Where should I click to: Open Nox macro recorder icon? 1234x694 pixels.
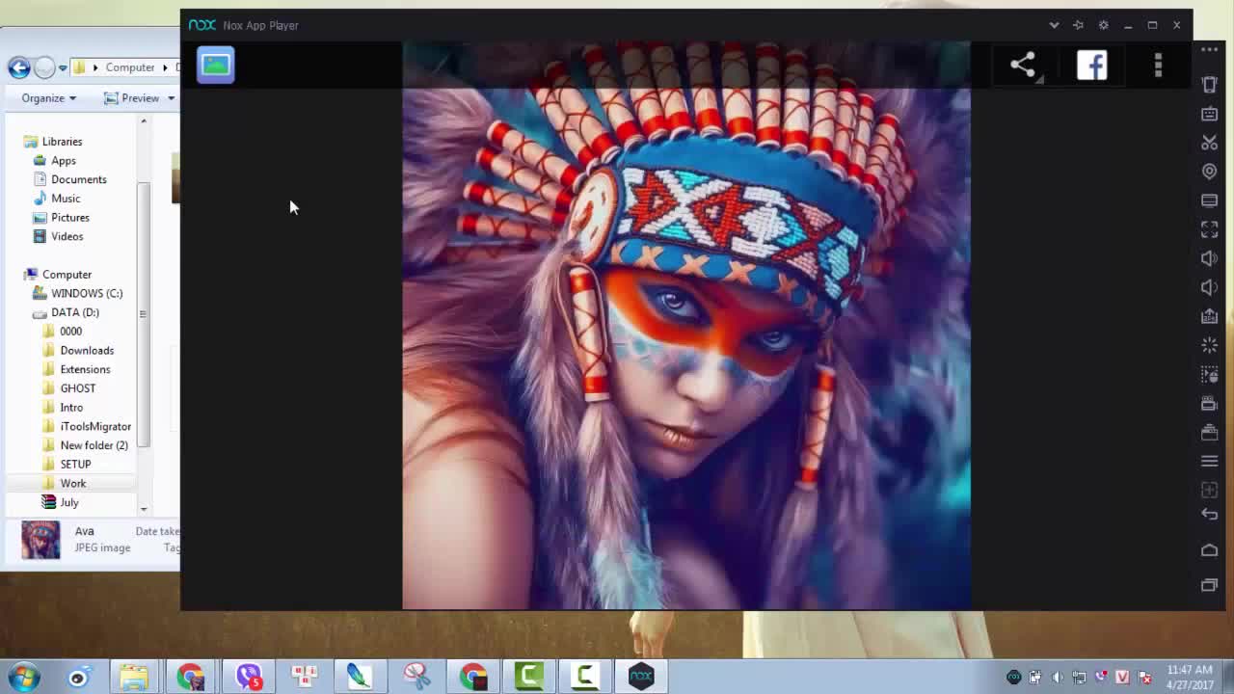point(1209,374)
